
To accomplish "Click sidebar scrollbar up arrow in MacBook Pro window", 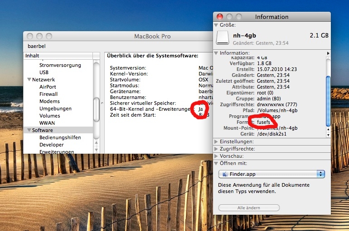I will pos(97,142).
